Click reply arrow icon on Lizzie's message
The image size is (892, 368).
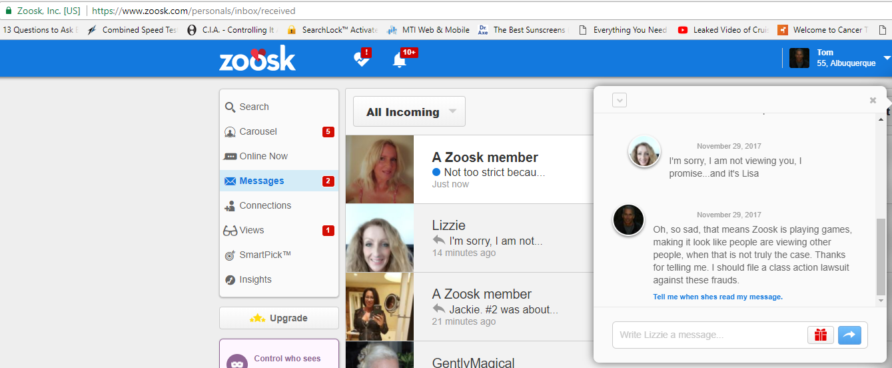click(x=438, y=240)
